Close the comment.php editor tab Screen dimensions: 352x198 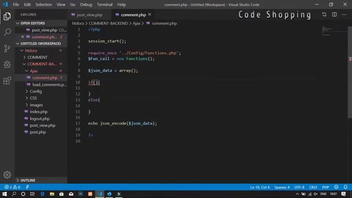pyautogui.click(x=150, y=15)
